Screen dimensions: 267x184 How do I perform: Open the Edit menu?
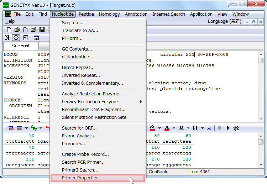click(30, 14)
